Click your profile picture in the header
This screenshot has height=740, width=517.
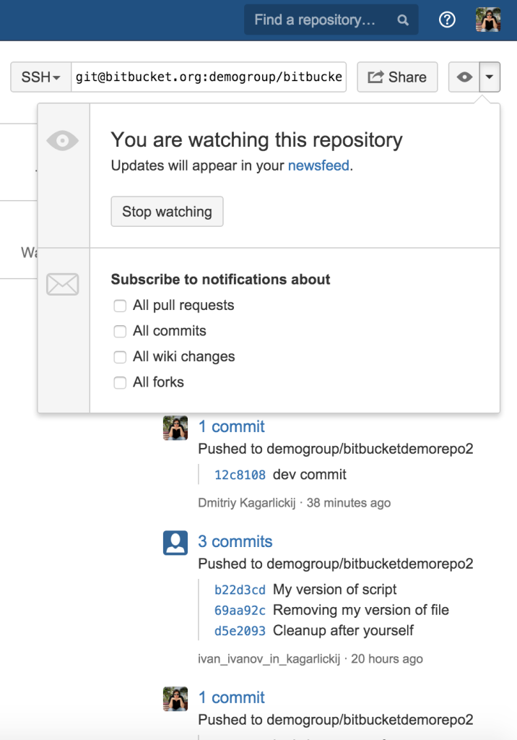[x=488, y=20]
